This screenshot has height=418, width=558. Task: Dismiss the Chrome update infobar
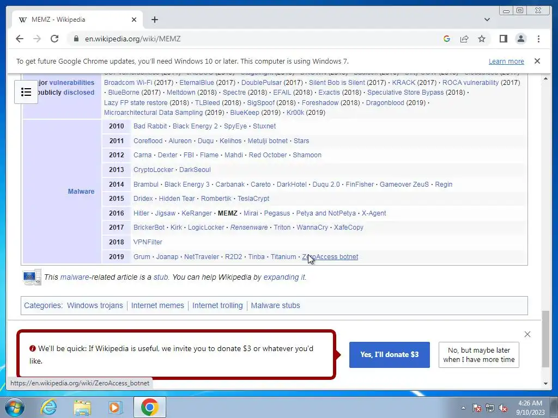pyautogui.click(x=537, y=61)
